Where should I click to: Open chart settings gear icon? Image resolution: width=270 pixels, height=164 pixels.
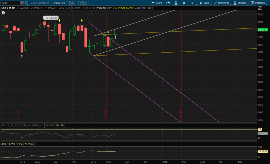pos(184,3)
